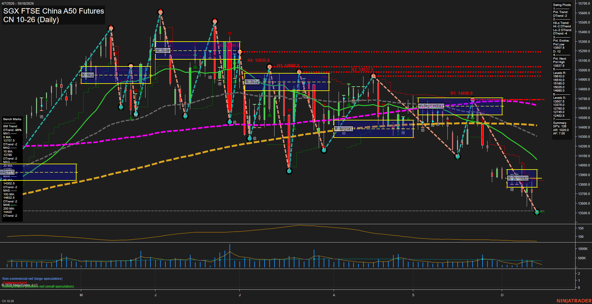
Task: Click the R4: 15035.0 resistance label
Action: tap(258, 61)
